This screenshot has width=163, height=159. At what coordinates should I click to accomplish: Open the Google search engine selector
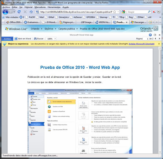[124, 12]
